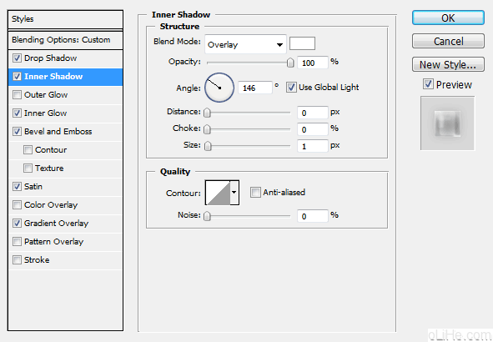
Task: Click the contour curve thumbnail
Action: point(218,193)
